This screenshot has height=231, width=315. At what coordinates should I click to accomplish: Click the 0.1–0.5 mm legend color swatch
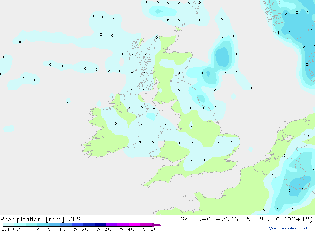(x=9, y=225)
